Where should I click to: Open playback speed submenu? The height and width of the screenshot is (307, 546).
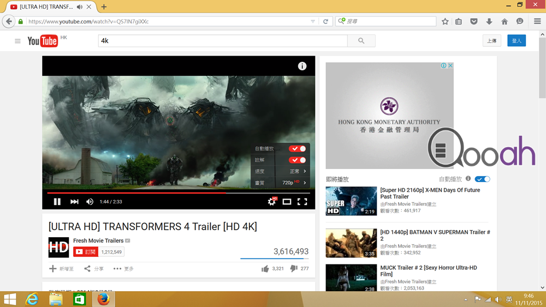(281, 171)
